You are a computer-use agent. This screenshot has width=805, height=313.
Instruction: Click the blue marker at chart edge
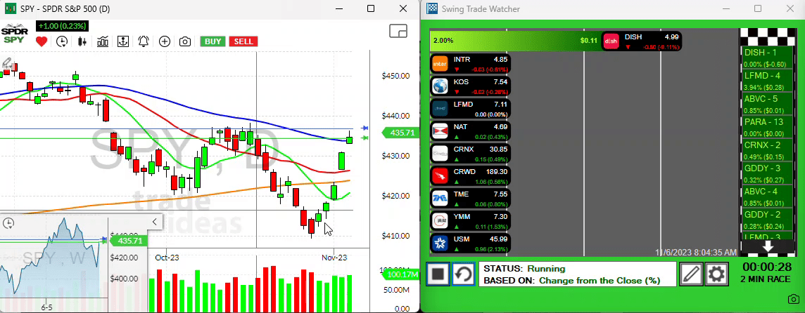(x=365, y=128)
